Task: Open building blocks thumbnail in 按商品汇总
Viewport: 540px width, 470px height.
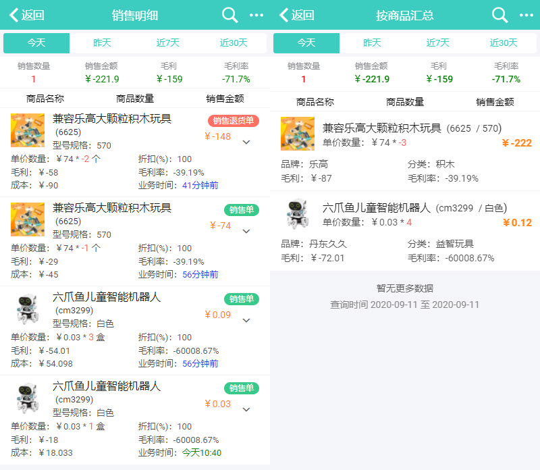Action: [x=298, y=134]
